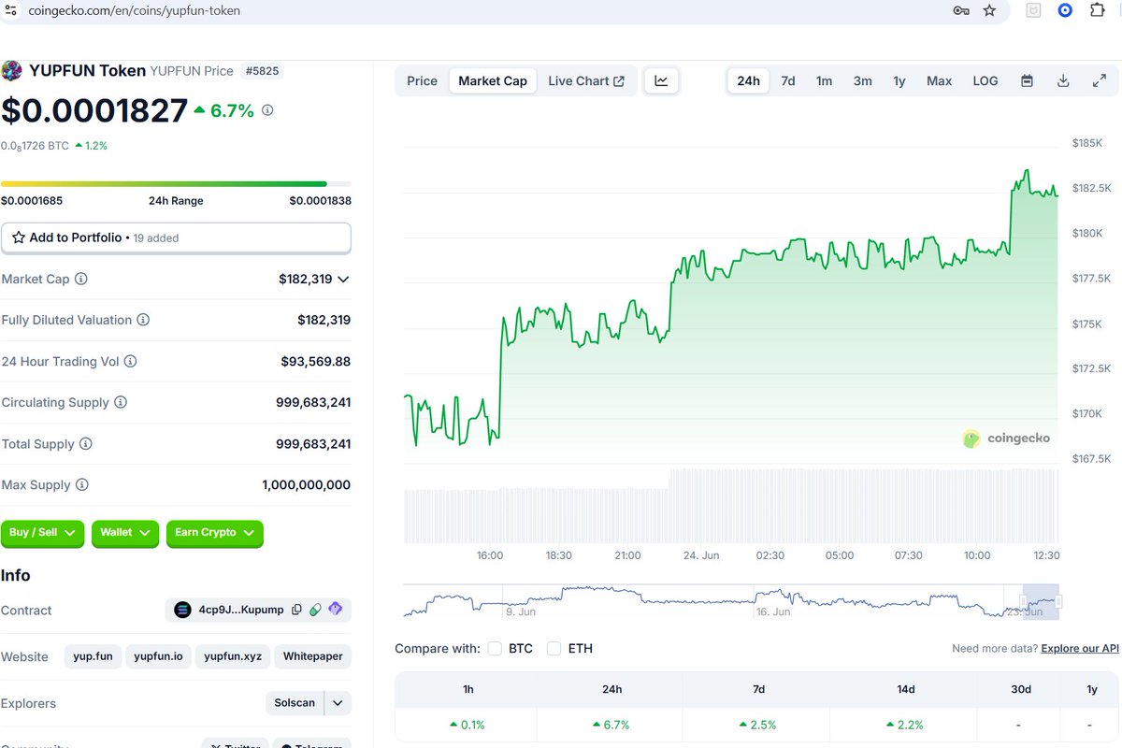1122x748 pixels.
Task: Open the yup.fun website link
Action: (x=93, y=656)
